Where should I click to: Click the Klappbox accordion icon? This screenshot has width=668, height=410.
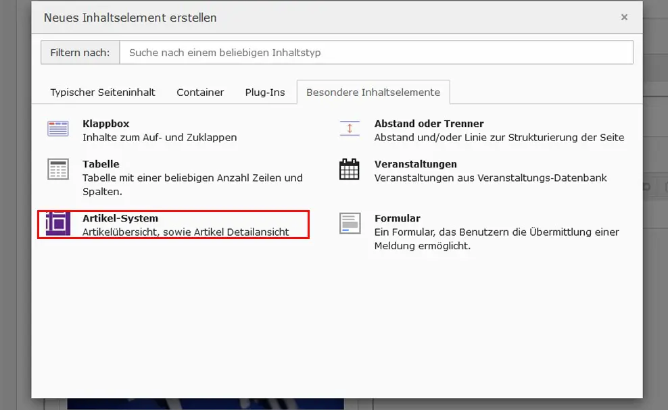point(58,128)
